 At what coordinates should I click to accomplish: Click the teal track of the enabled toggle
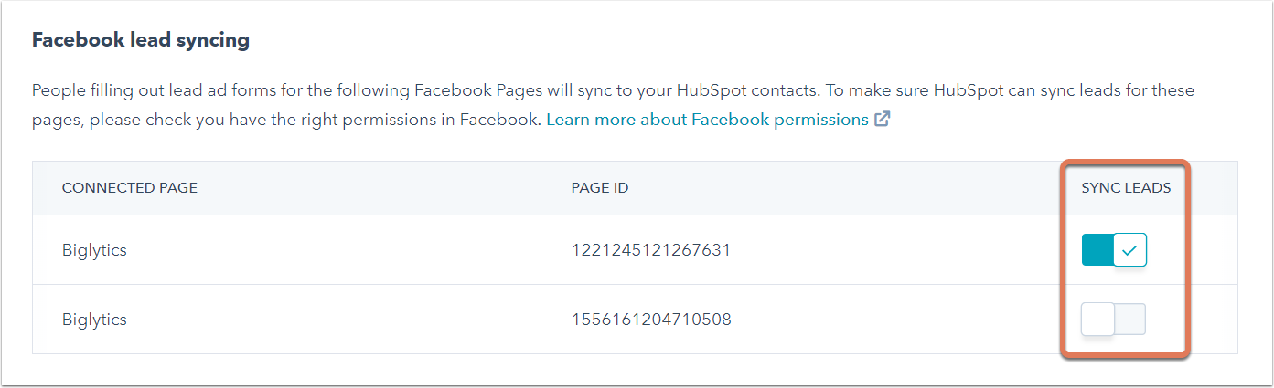tap(1097, 250)
